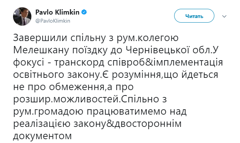This screenshot has width=240, height=143.
Task: Click the word закону&двостороннім
Action: coord(127,124)
